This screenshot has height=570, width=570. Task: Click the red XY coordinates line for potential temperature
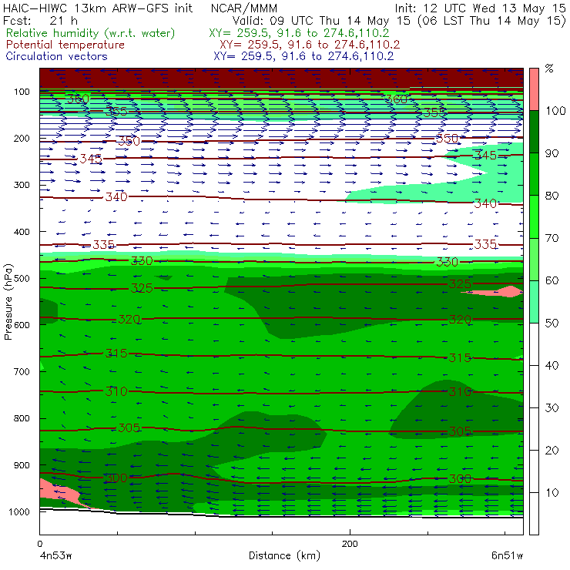point(310,45)
